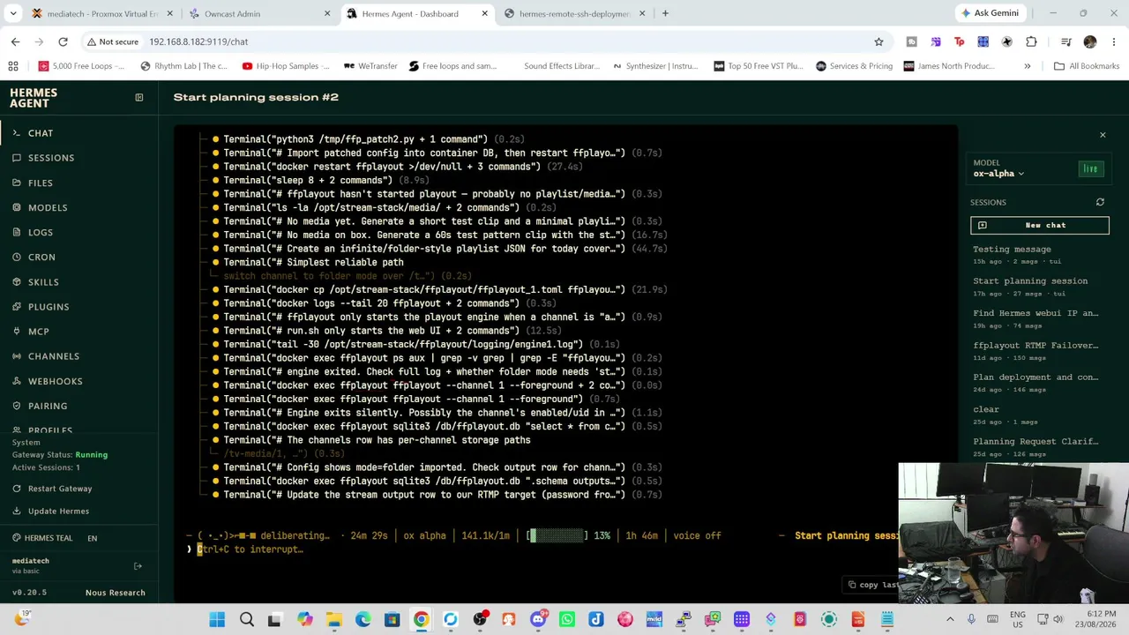Viewport: 1129px width, 635px height.
Task: Click the address bar URL field
Action: click(x=507, y=41)
